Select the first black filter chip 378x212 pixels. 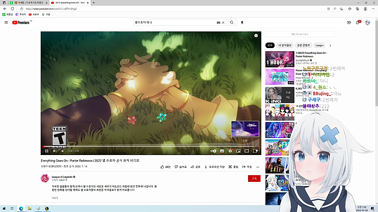pos(270,45)
